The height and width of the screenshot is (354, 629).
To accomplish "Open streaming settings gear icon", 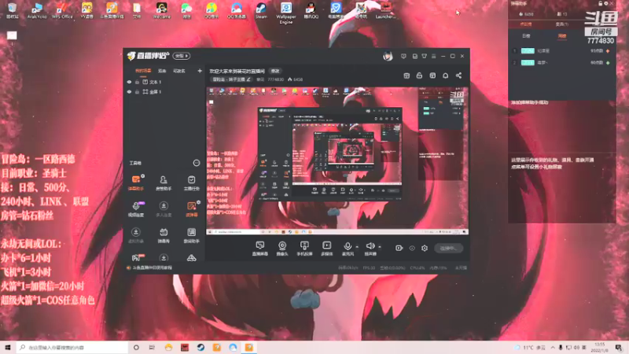I will [x=425, y=249].
